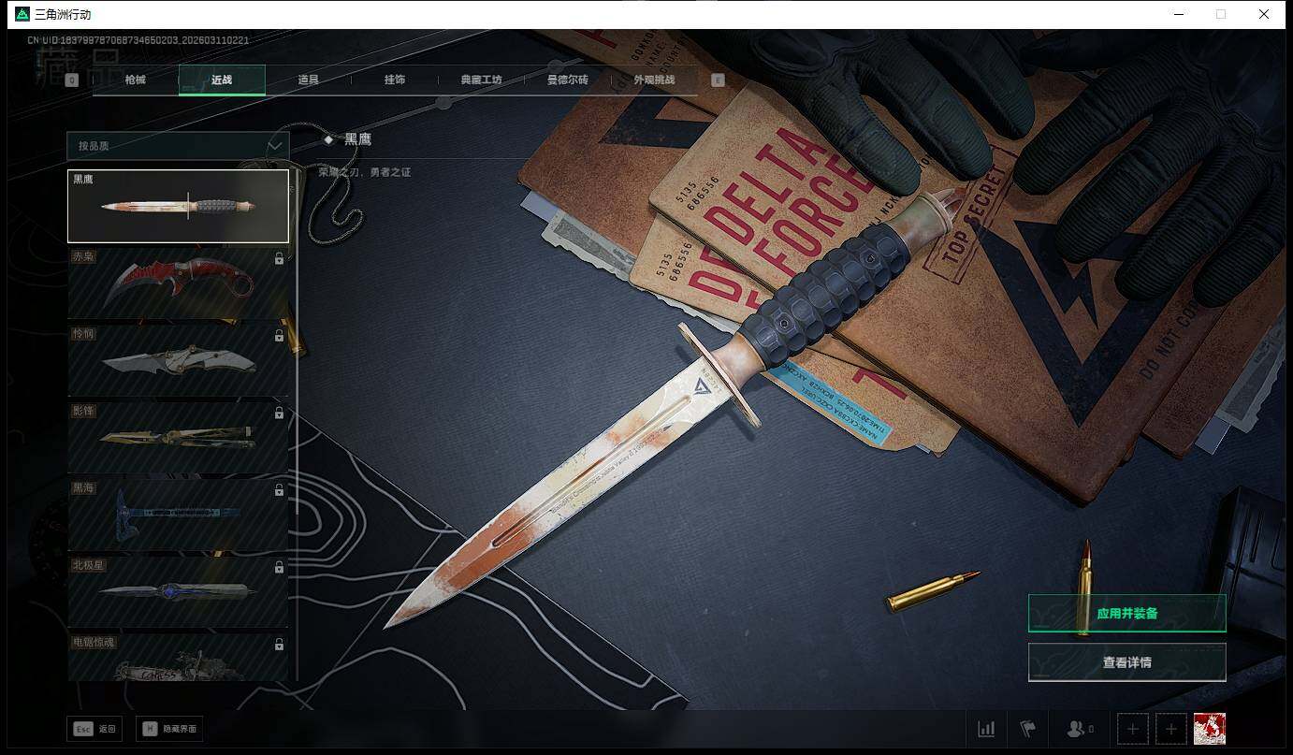Click the second empty squad slot plus
Image resolution: width=1293 pixels, height=755 pixels.
pos(1170,729)
